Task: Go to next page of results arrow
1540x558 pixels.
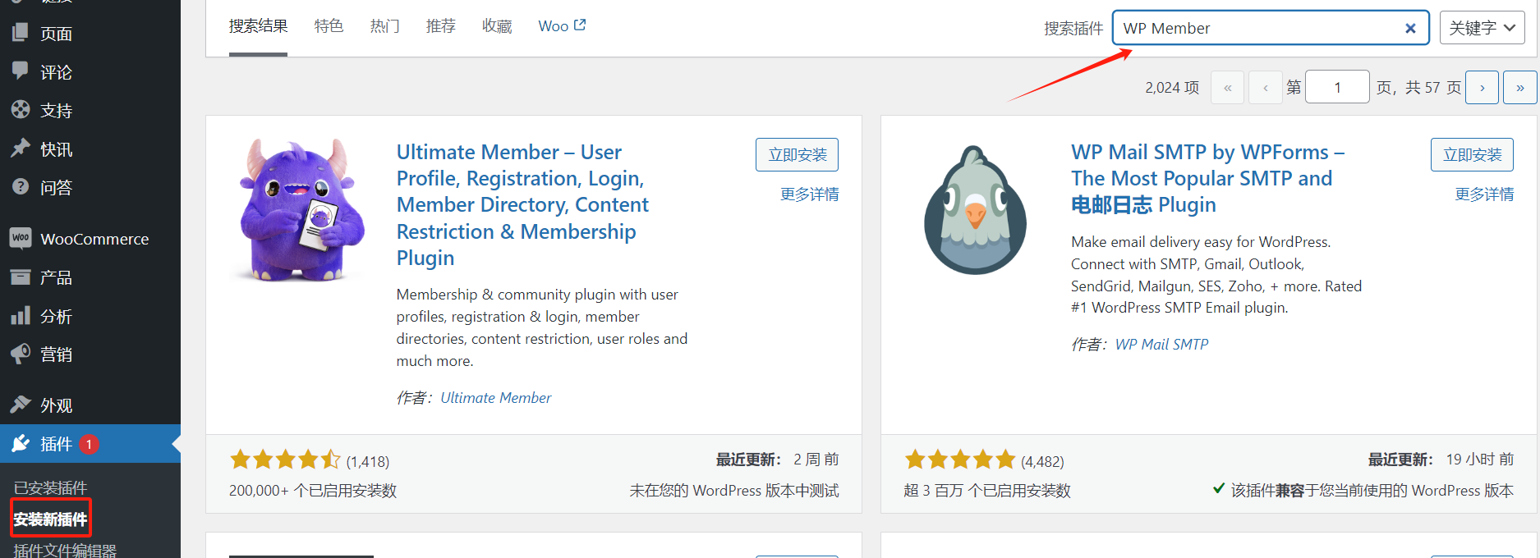Action: tap(1482, 87)
